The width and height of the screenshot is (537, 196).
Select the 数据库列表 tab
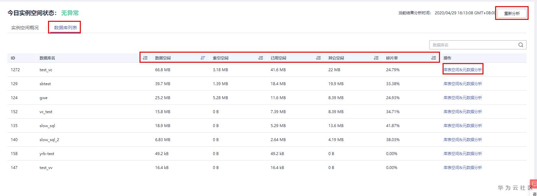pos(66,28)
